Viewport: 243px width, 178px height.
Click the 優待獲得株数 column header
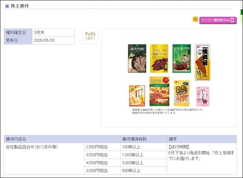pos(143,139)
